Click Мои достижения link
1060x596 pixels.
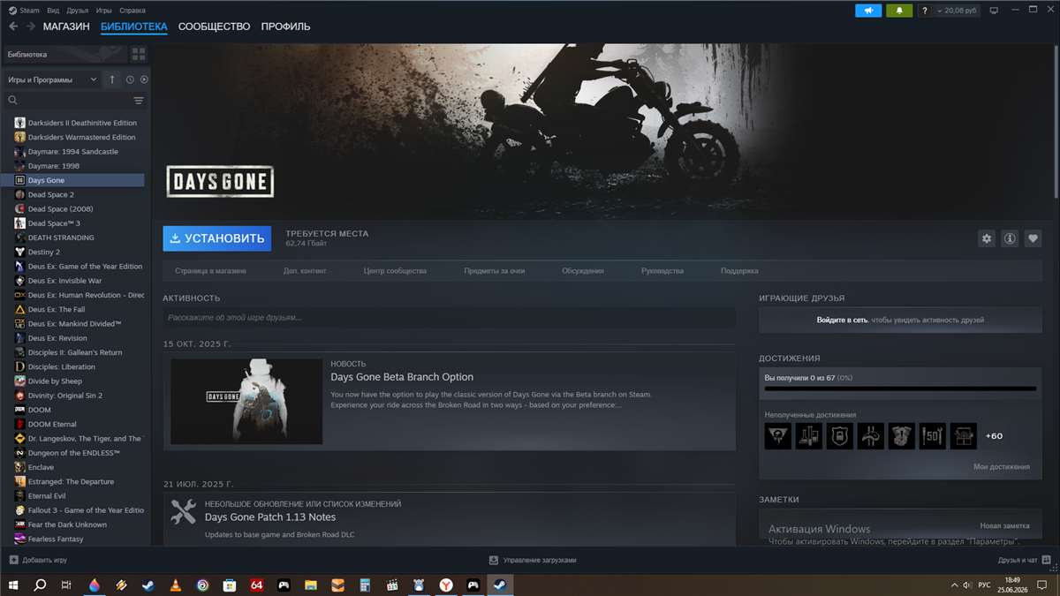1002,466
